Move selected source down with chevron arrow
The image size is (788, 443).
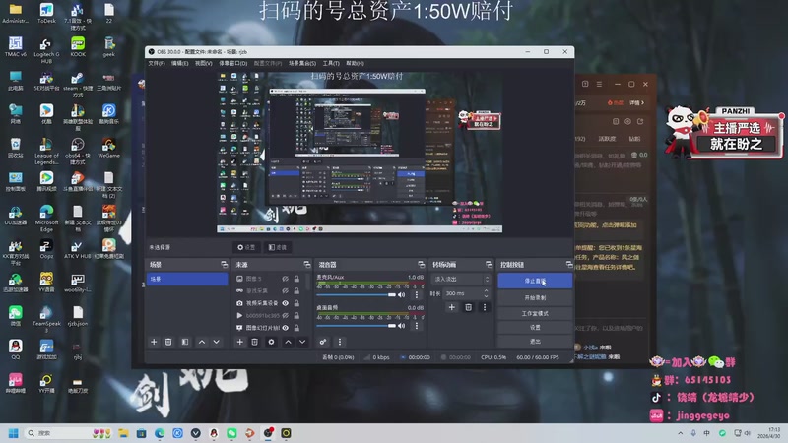(x=302, y=342)
